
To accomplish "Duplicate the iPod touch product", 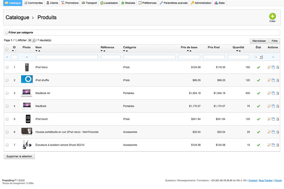I will pyautogui.click(x=273, y=119).
